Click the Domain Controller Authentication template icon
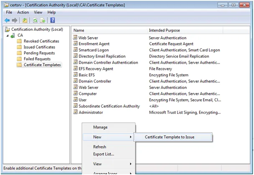 [75, 62]
